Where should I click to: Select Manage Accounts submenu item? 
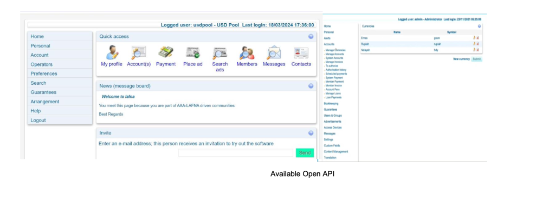click(334, 54)
